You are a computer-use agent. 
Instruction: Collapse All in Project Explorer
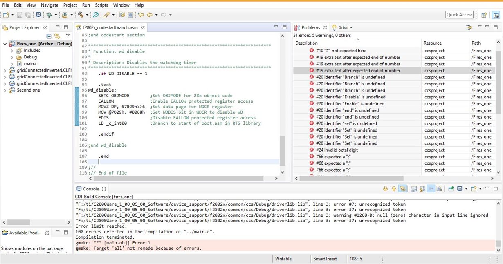pos(49,36)
